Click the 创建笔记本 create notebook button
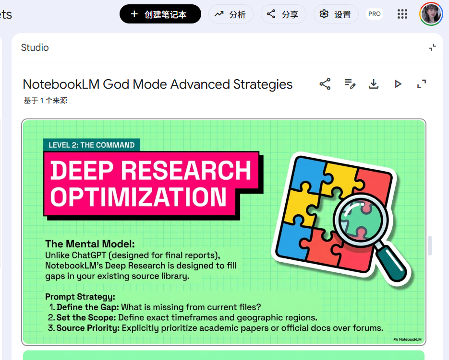This screenshot has width=449, height=360. coord(160,14)
